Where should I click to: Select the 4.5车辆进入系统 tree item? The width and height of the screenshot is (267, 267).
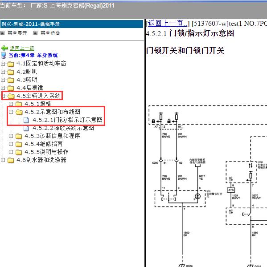point(39,96)
